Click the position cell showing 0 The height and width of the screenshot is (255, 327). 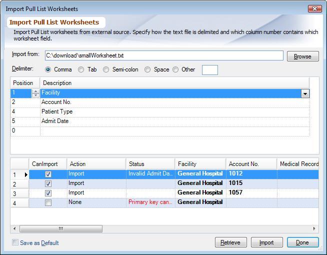[x=25, y=130]
